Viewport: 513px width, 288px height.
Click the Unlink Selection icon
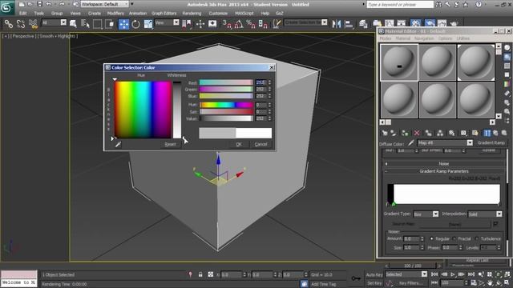tap(21, 23)
